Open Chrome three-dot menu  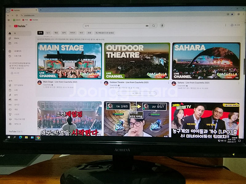point(244,14)
